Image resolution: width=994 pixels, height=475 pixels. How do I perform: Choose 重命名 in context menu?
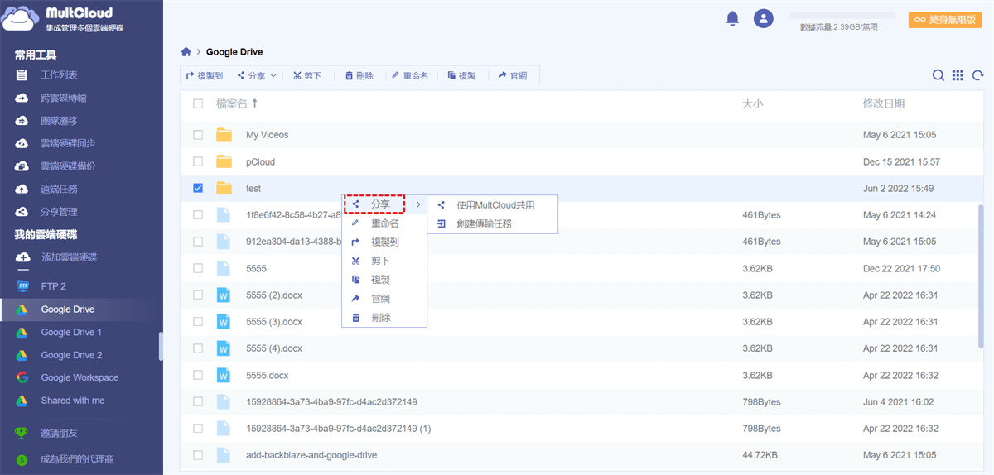(384, 223)
